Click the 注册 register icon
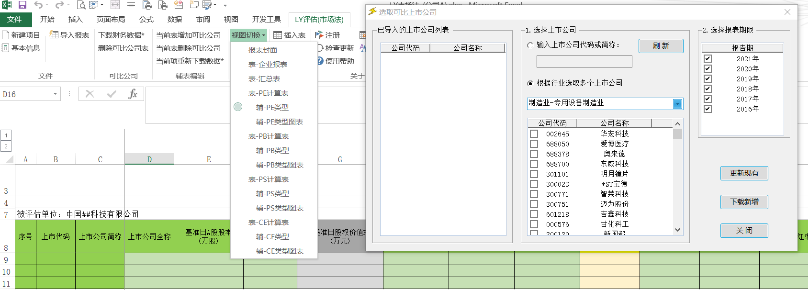 tap(319, 35)
